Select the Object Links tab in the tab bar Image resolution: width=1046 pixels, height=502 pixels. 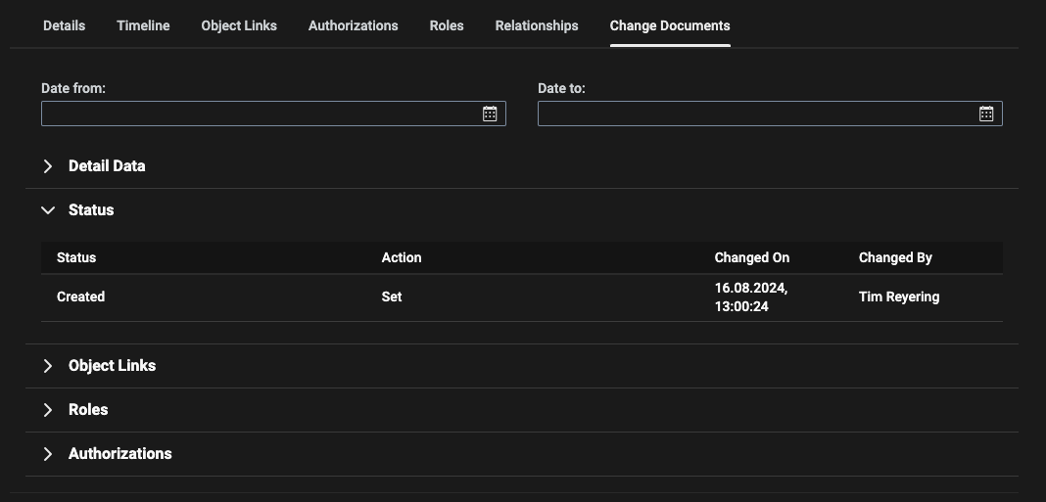click(239, 25)
